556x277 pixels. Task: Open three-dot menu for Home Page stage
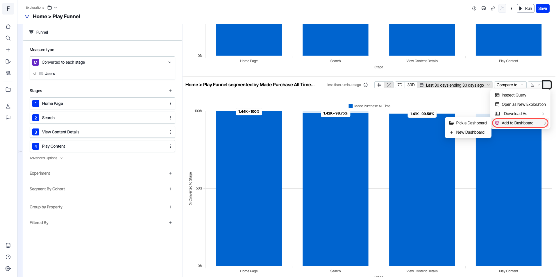(170, 103)
